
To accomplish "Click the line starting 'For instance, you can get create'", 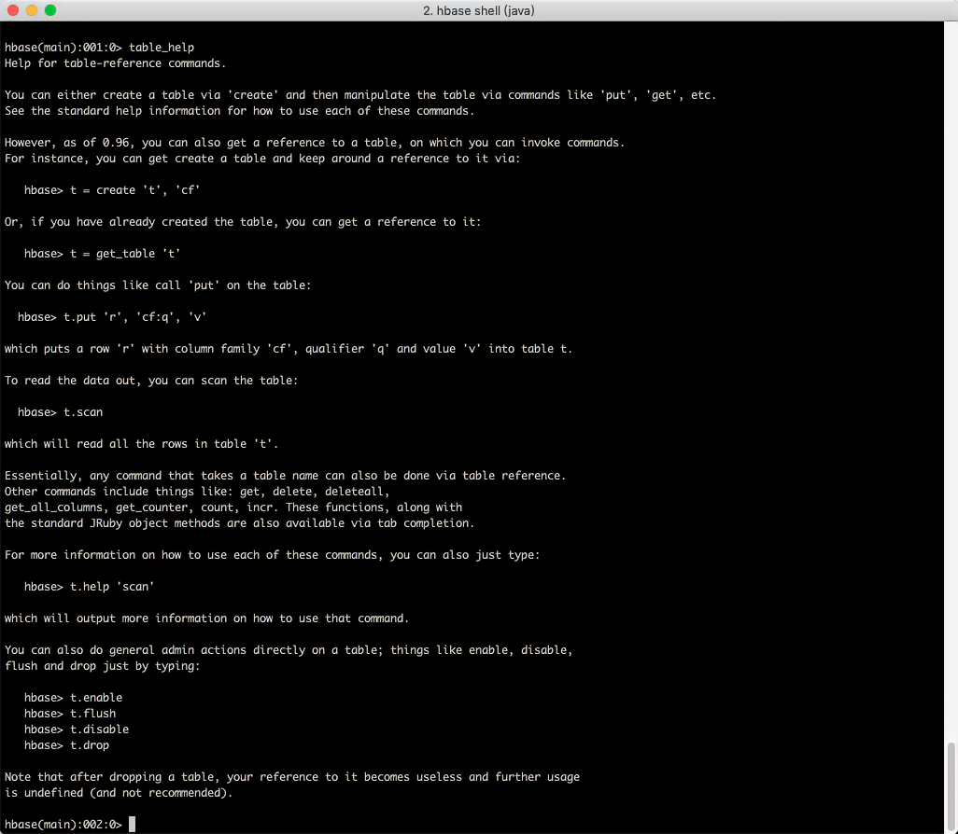I will pyautogui.click(x=262, y=159).
